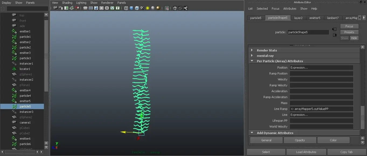This screenshot has width=367, height=156.
Task: Open the Renderer menu in viewport
Action: click(107, 3)
